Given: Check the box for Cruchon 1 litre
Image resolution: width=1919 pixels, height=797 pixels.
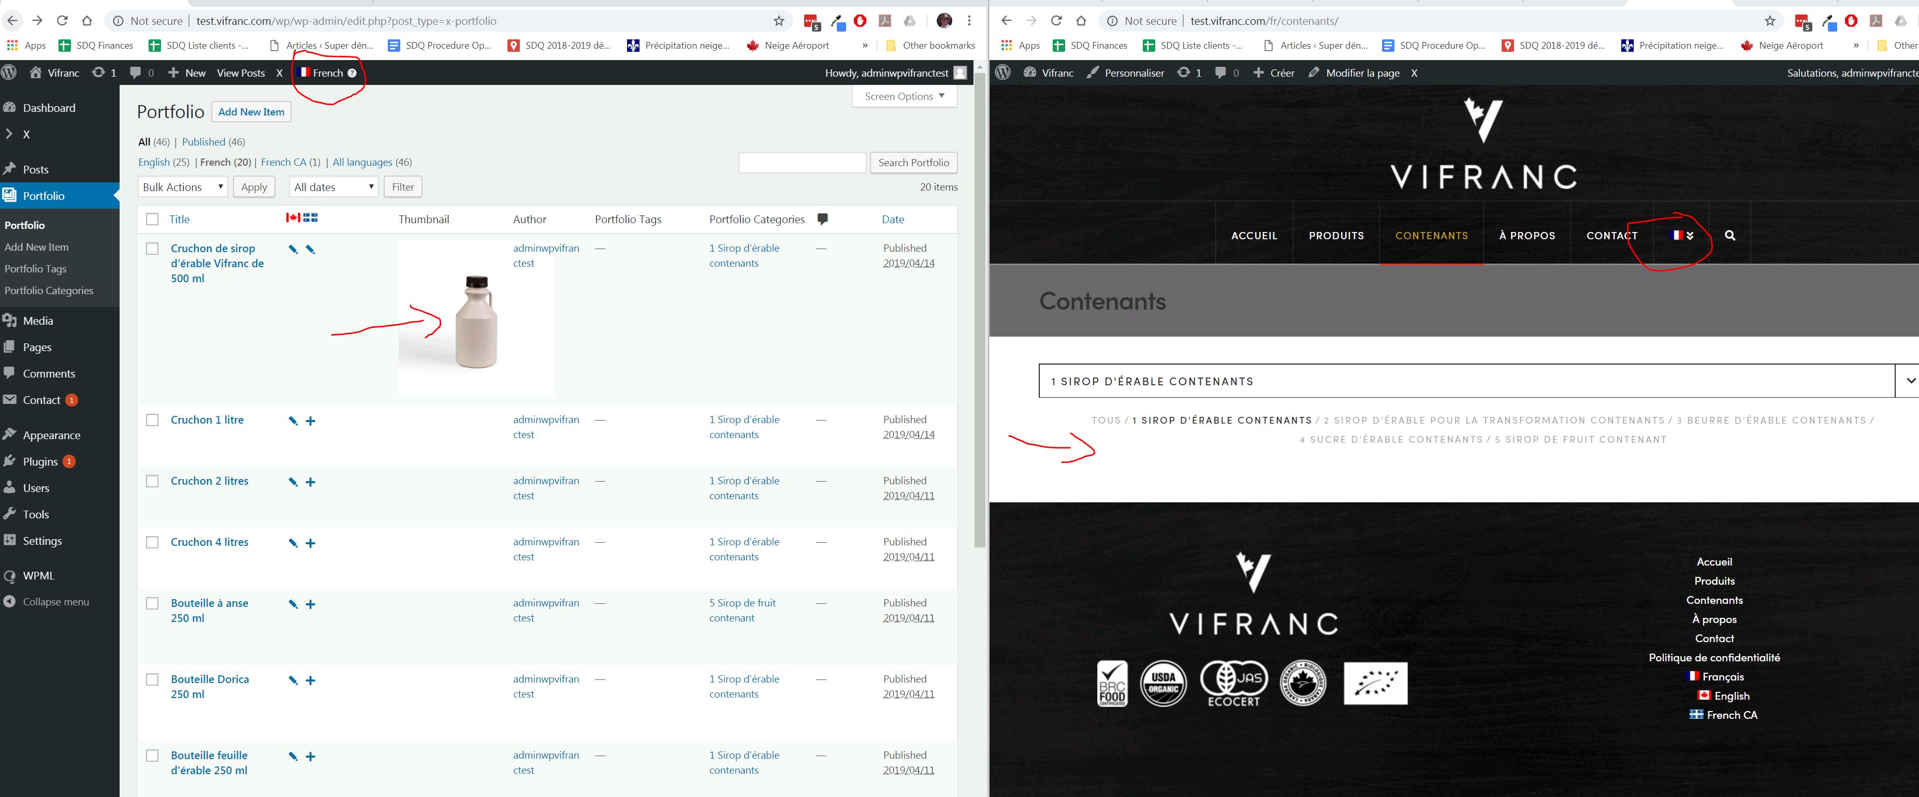Looking at the screenshot, I should point(153,420).
